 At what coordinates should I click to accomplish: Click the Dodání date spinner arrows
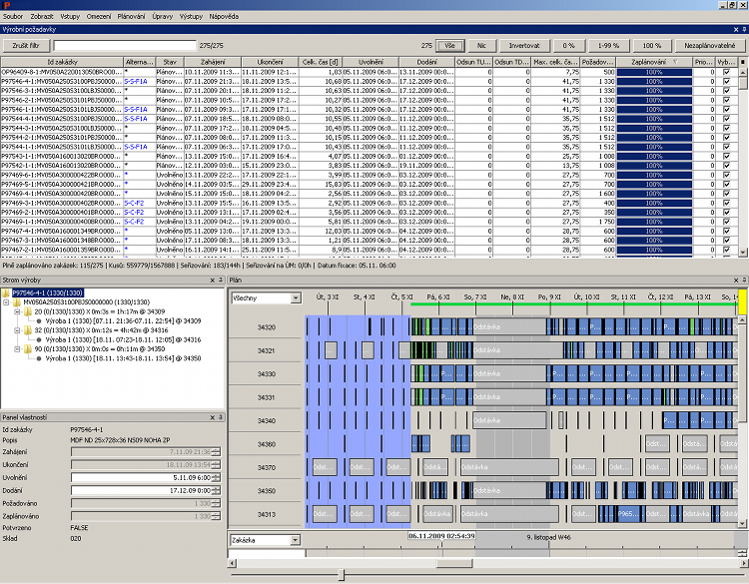click(217, 490)
